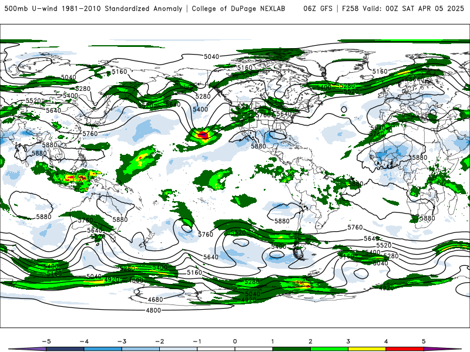The image size is (470, 352).
Task: Click the '-2' colorbar tick label
Action: click(x=159, y=341)
